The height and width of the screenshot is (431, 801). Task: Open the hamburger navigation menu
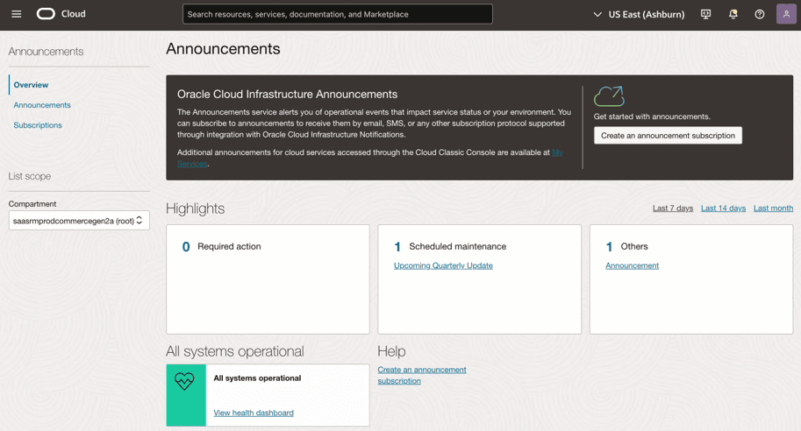point(17,14)
